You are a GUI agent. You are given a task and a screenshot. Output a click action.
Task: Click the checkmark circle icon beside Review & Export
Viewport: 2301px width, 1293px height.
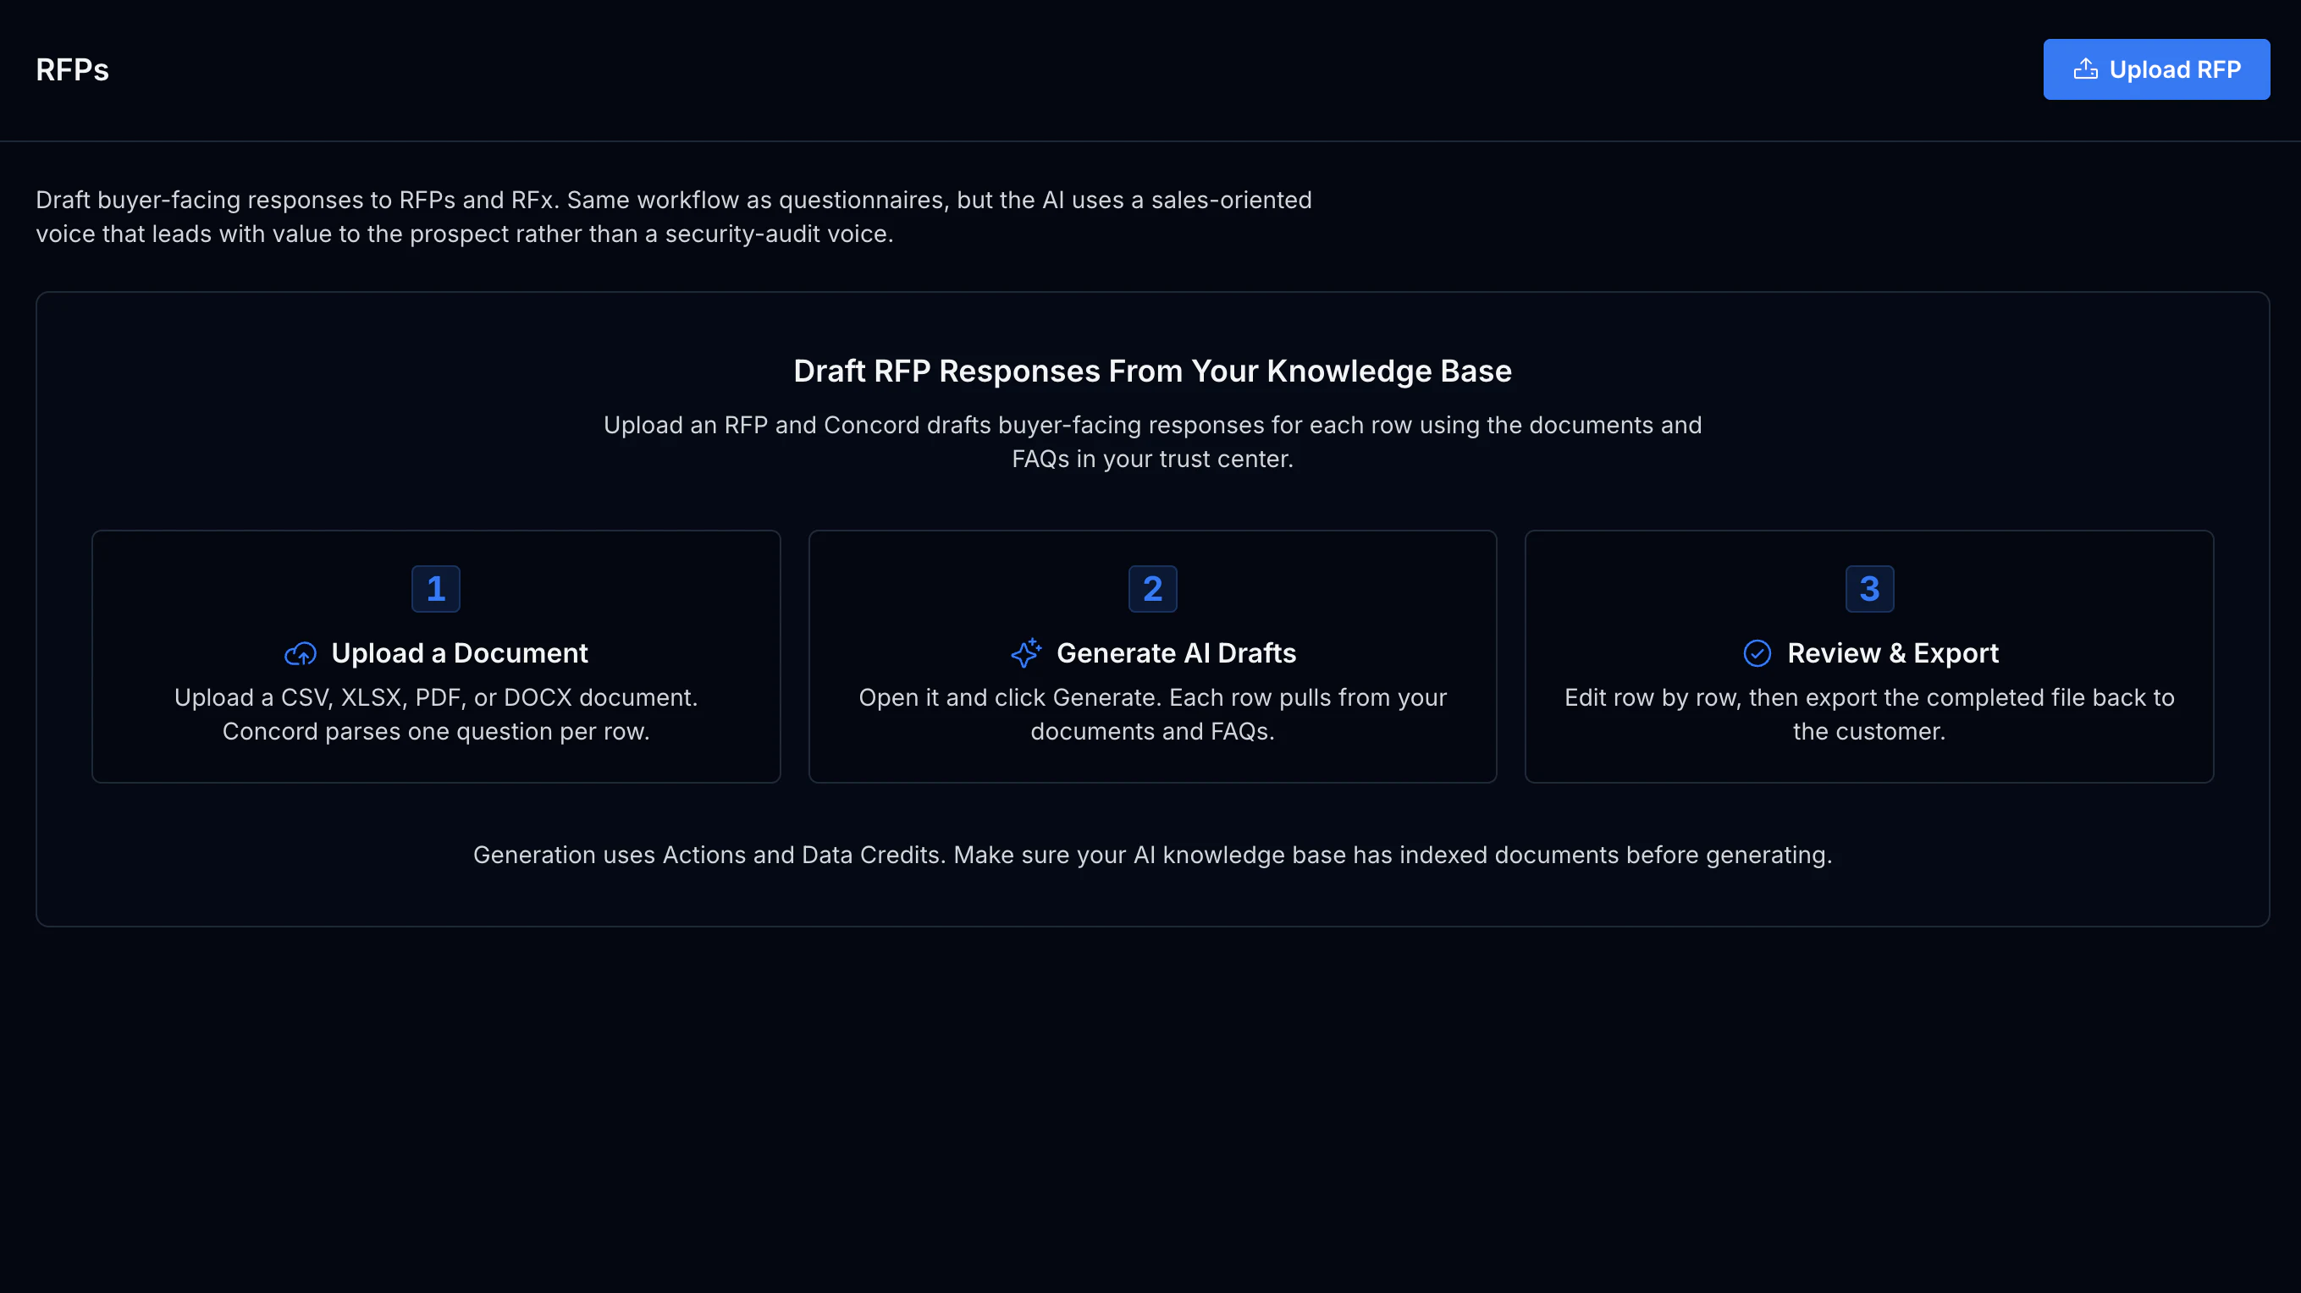[x=1757, y=653]
